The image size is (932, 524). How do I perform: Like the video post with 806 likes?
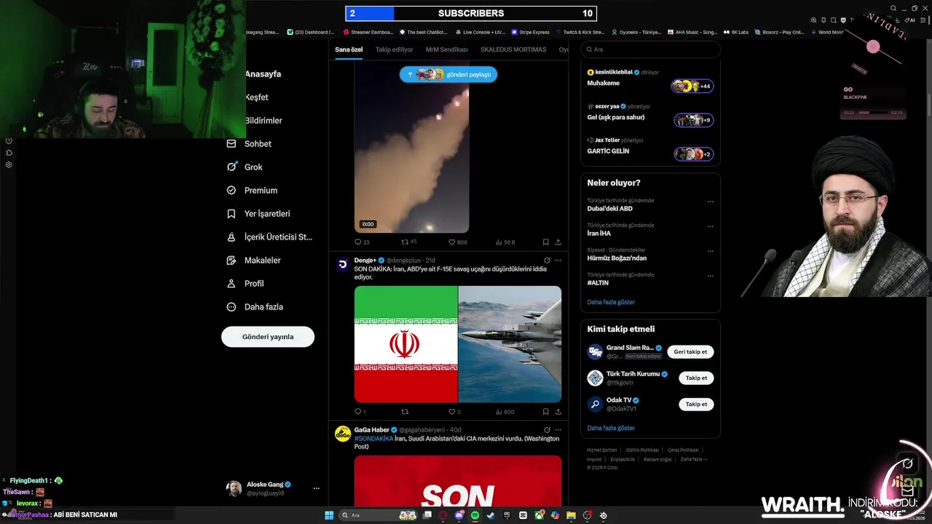[x=457, y=242]
